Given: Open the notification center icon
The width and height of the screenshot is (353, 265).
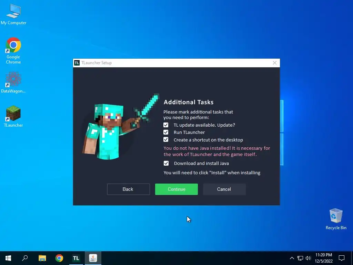Looking at the screenshot, I should point(342,258).
